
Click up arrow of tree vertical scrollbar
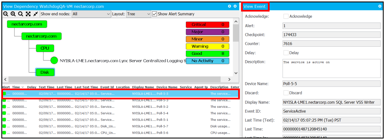click(x=236, y=21)
